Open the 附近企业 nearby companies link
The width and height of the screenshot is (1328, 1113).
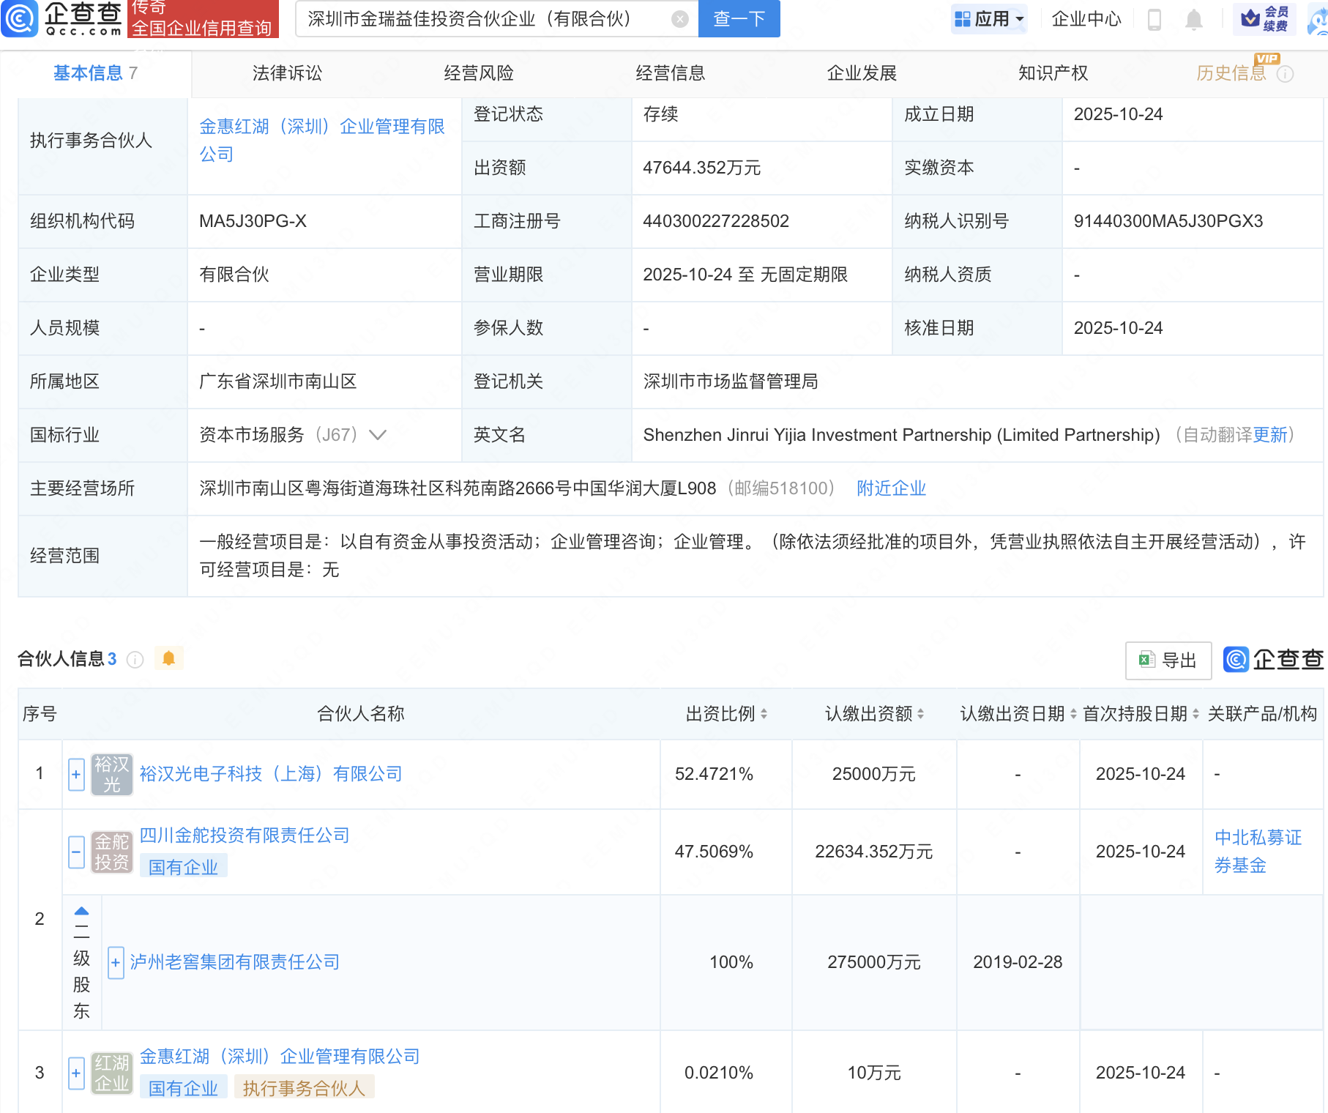click(891, 488)
